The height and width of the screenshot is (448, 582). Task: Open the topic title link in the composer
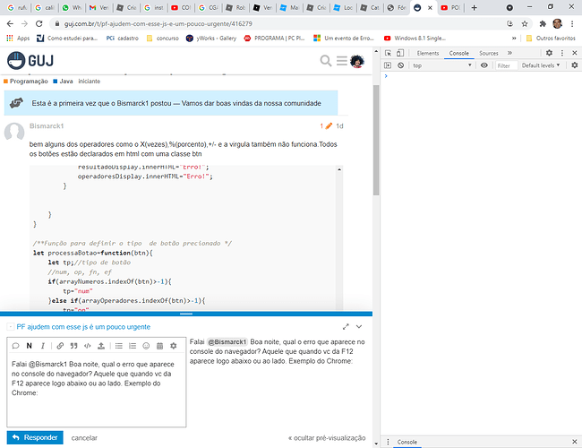pos(83,327)
